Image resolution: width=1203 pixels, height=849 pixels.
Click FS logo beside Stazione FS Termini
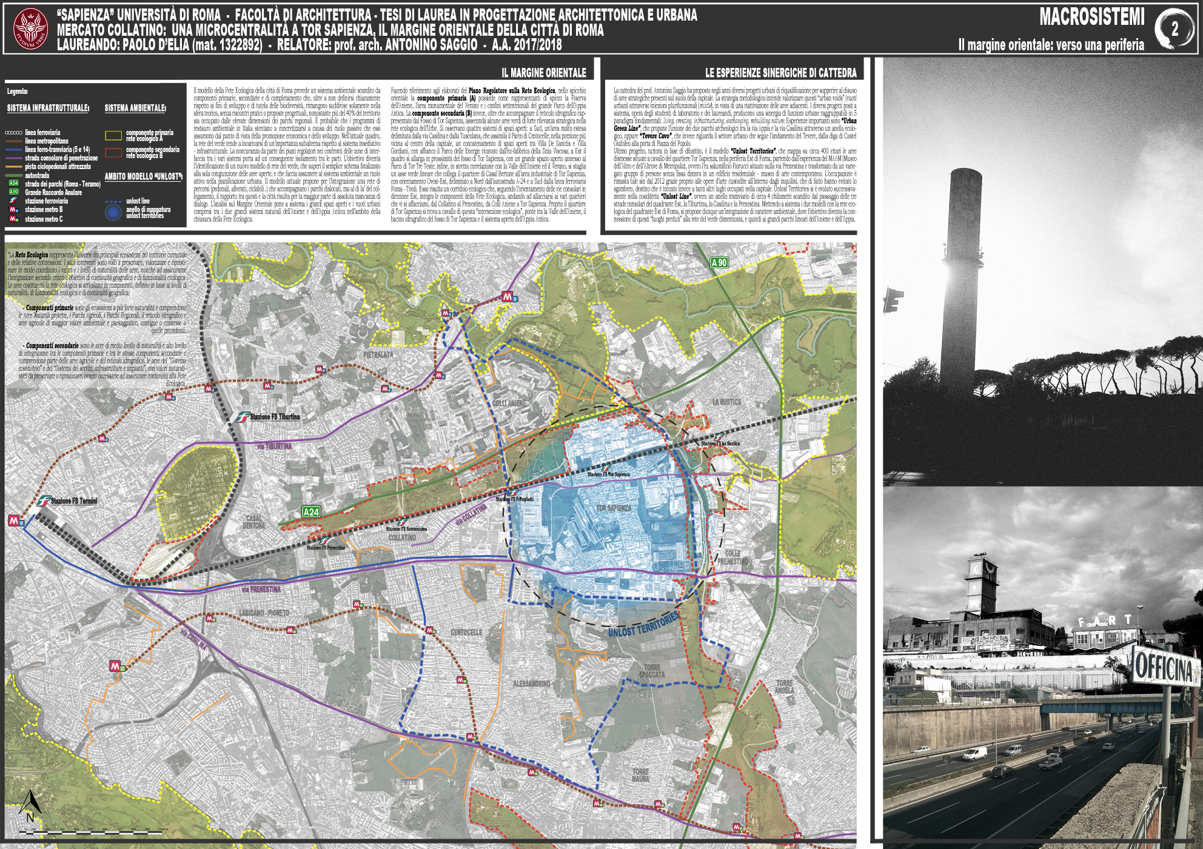[44, 501]
